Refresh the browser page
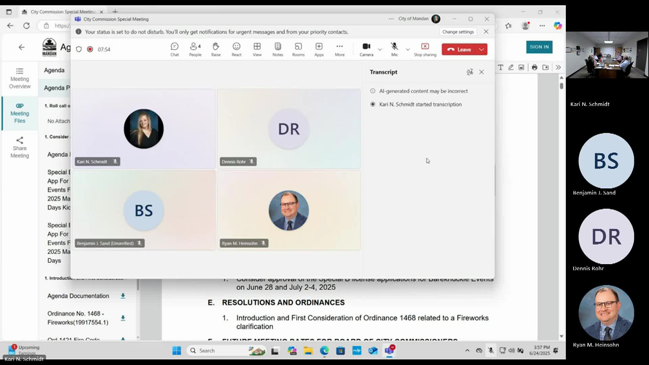Viewport: 649px width, 365px height. point(26,26)
